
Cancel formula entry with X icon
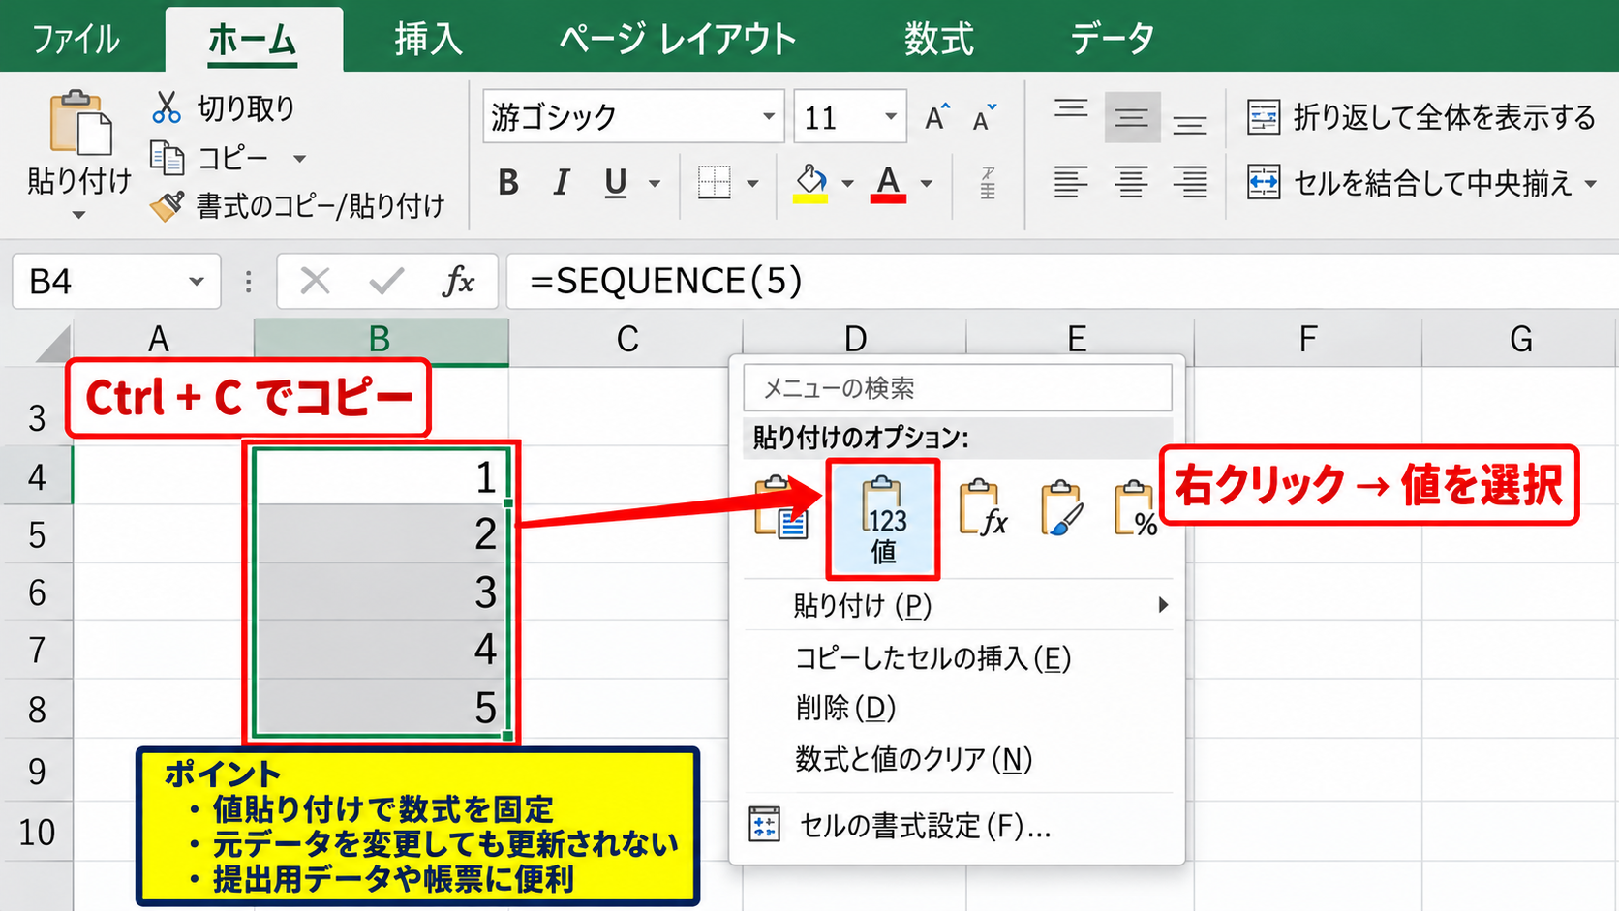tap(315, 282)
